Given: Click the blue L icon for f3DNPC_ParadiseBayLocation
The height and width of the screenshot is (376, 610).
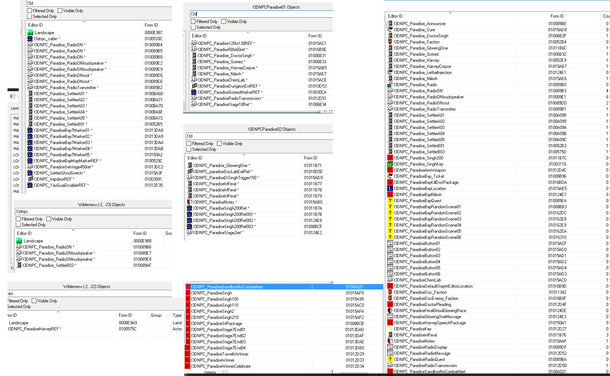Looking at the screenshot, I should pos(390,189).
